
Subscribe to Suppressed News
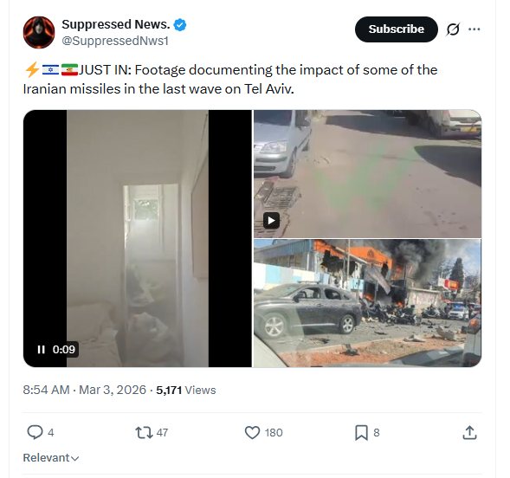pos(397,29)
